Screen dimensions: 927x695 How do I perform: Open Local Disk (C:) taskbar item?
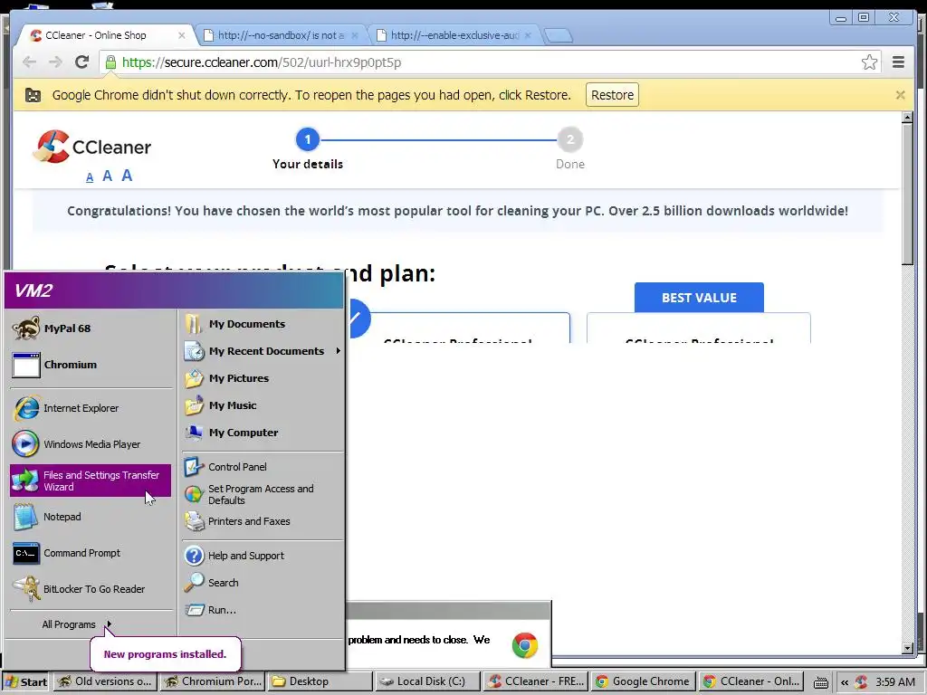point(427,681)
